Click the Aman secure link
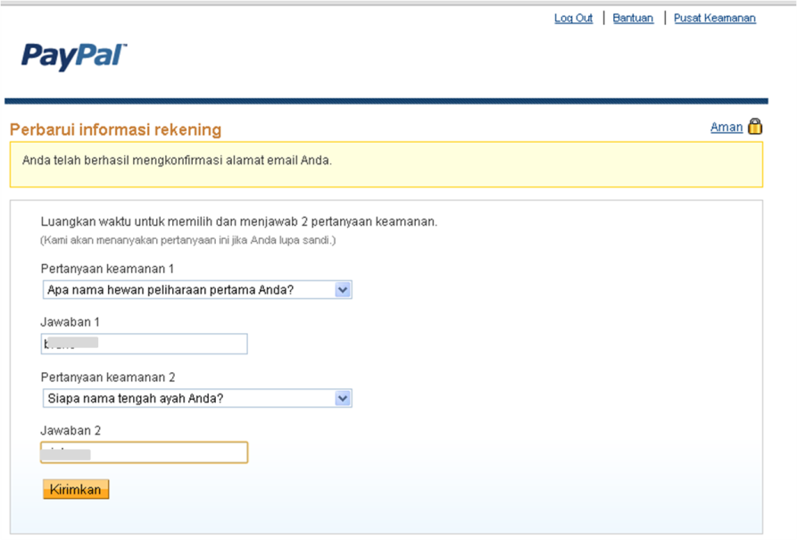 (x=726, y=127)
